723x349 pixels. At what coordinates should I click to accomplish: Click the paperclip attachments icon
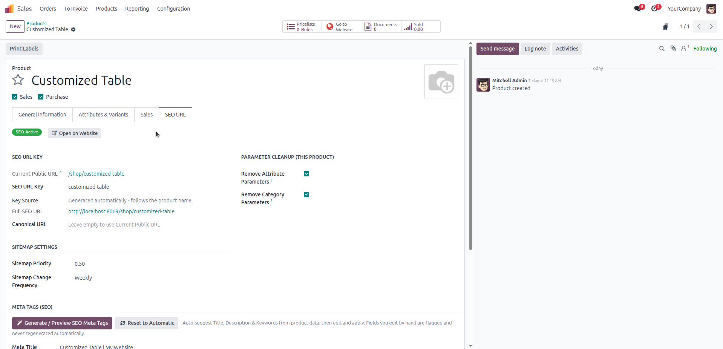(x=673, y=49)
